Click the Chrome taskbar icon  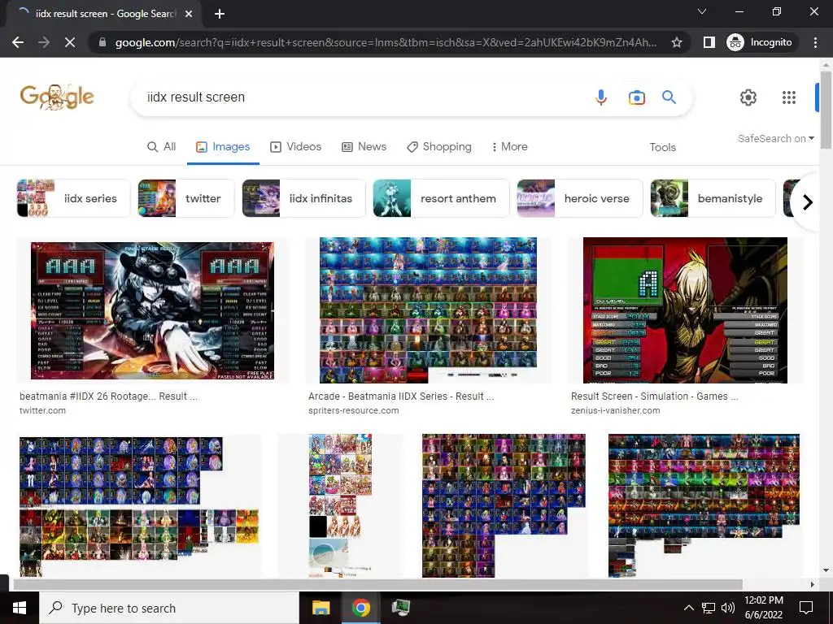point(360,608)
